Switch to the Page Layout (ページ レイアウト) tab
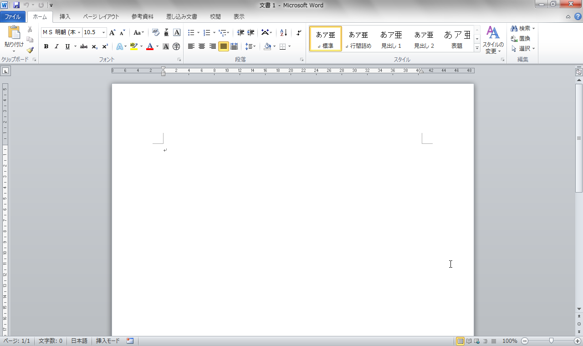 101,17
